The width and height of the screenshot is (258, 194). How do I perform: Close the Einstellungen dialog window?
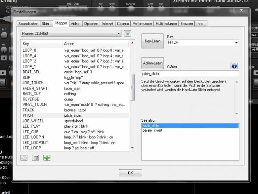tap(241, 11)
